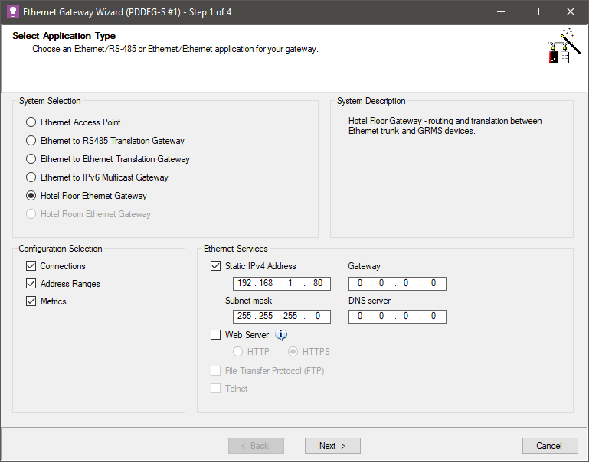Enable the Web Server checkbox

click(x=215, y=335)
